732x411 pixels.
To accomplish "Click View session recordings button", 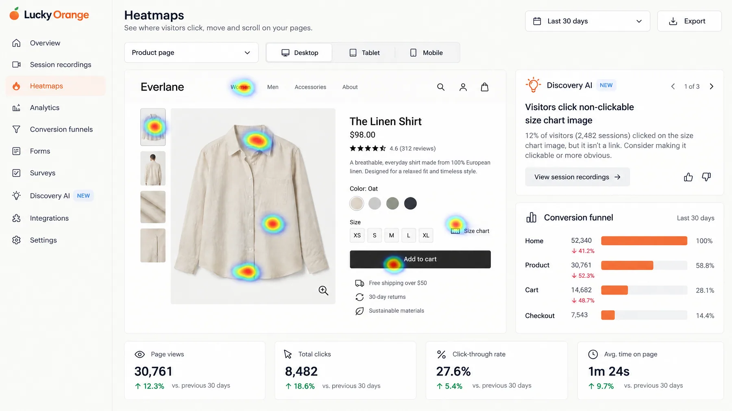I will coord(577,177).
